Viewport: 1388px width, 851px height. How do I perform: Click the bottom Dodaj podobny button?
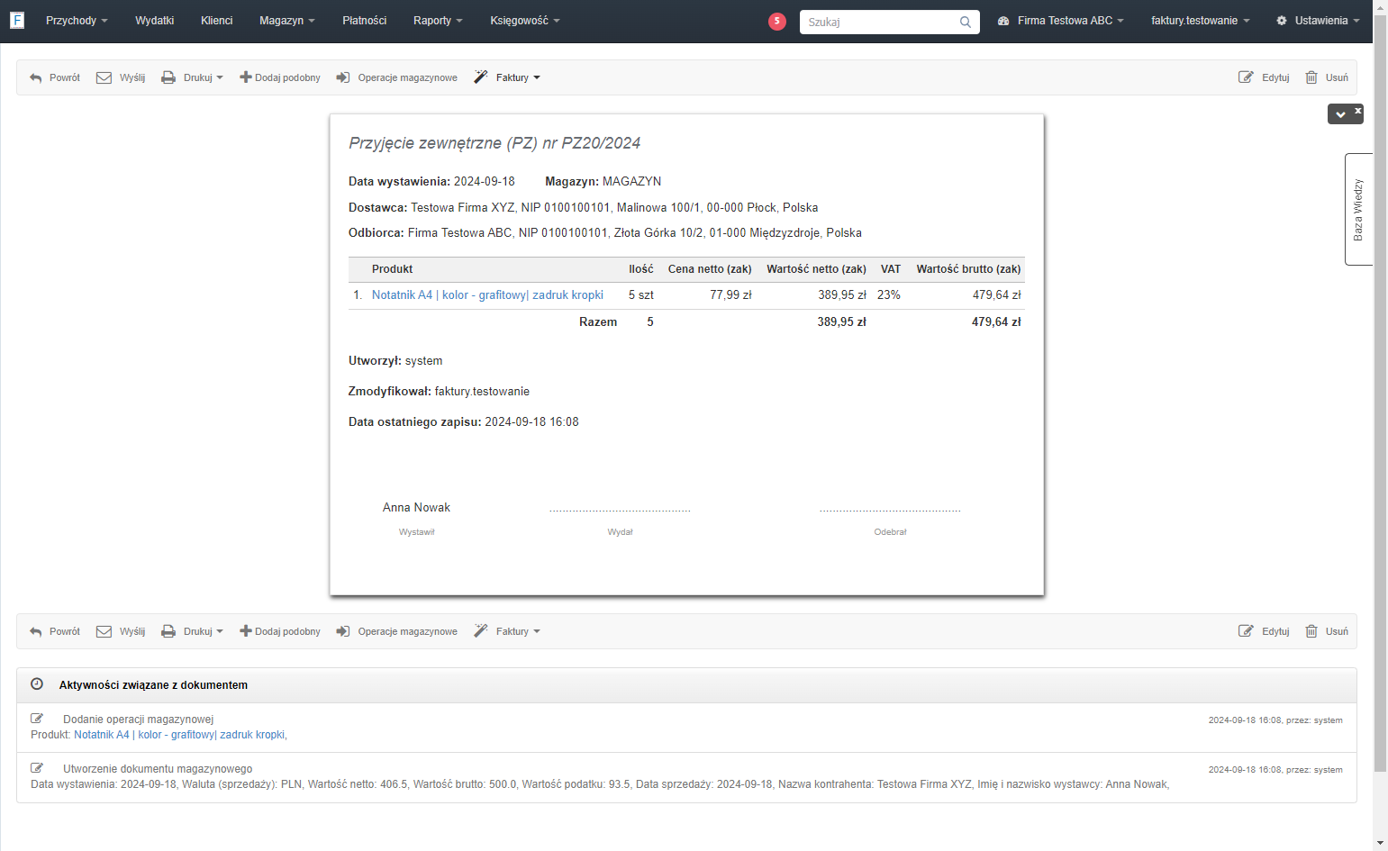[280, 631]
